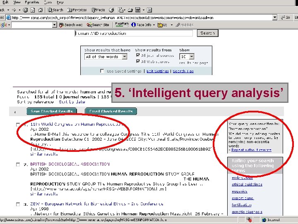Click the browser address URL field
Screen dimensions: 298x224
[x=142, y=18]
